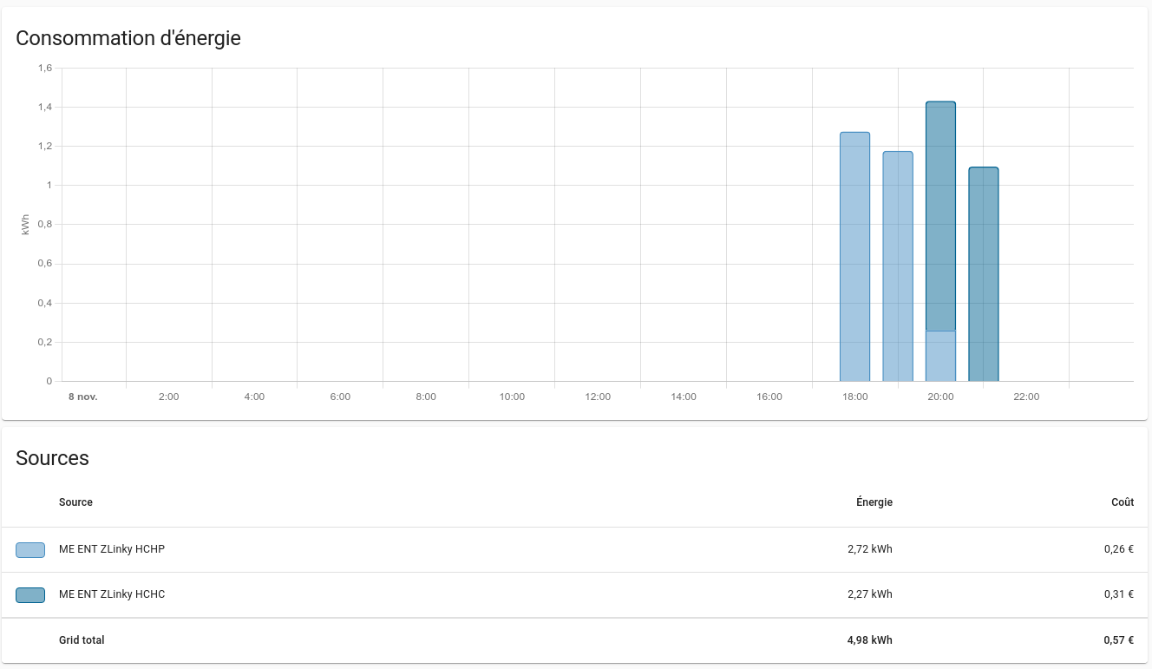
Task: Select the ME ENT ZLinky HCHC source row
Action: tap(575, 594)
